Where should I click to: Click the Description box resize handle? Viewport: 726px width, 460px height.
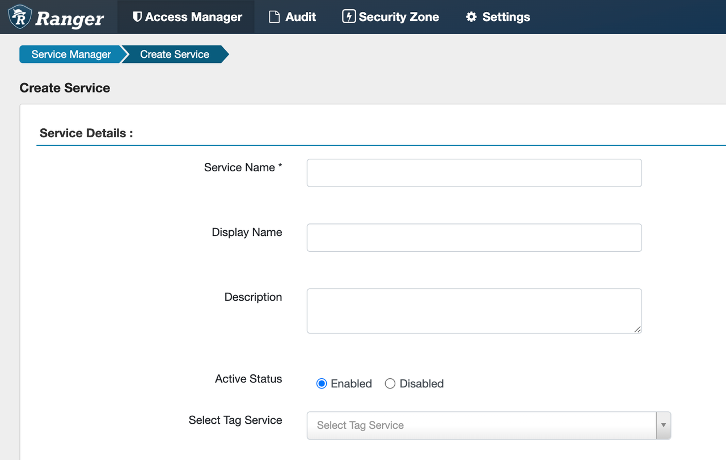[638, 329]
